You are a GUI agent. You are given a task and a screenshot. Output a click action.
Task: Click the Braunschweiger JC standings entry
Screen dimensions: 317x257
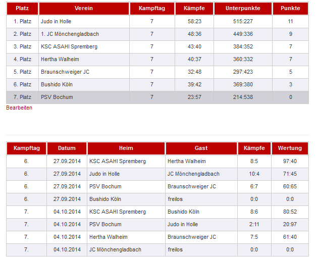tap(65, 72)
